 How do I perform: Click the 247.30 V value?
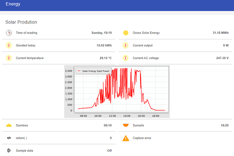(x=222, y=58)
